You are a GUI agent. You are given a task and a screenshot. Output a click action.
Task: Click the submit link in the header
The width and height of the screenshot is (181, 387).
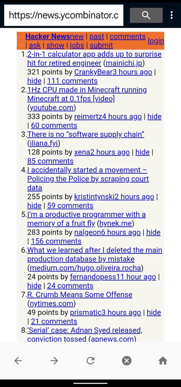[x=101, y=45]
